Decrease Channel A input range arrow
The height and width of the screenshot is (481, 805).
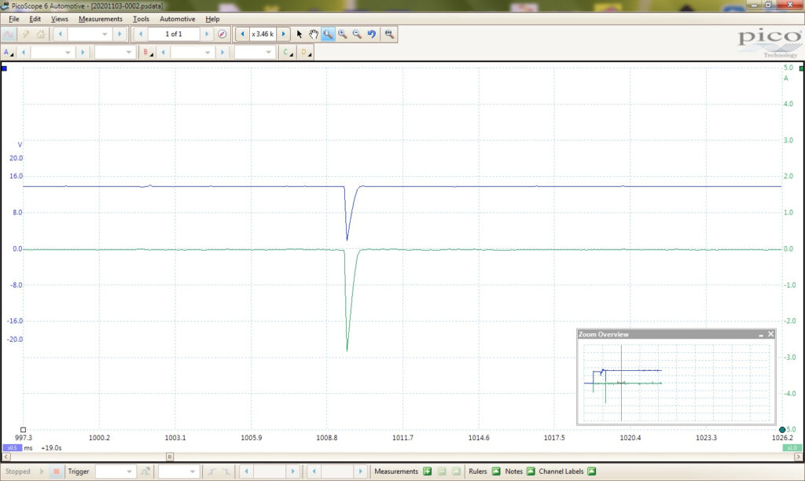23,52
